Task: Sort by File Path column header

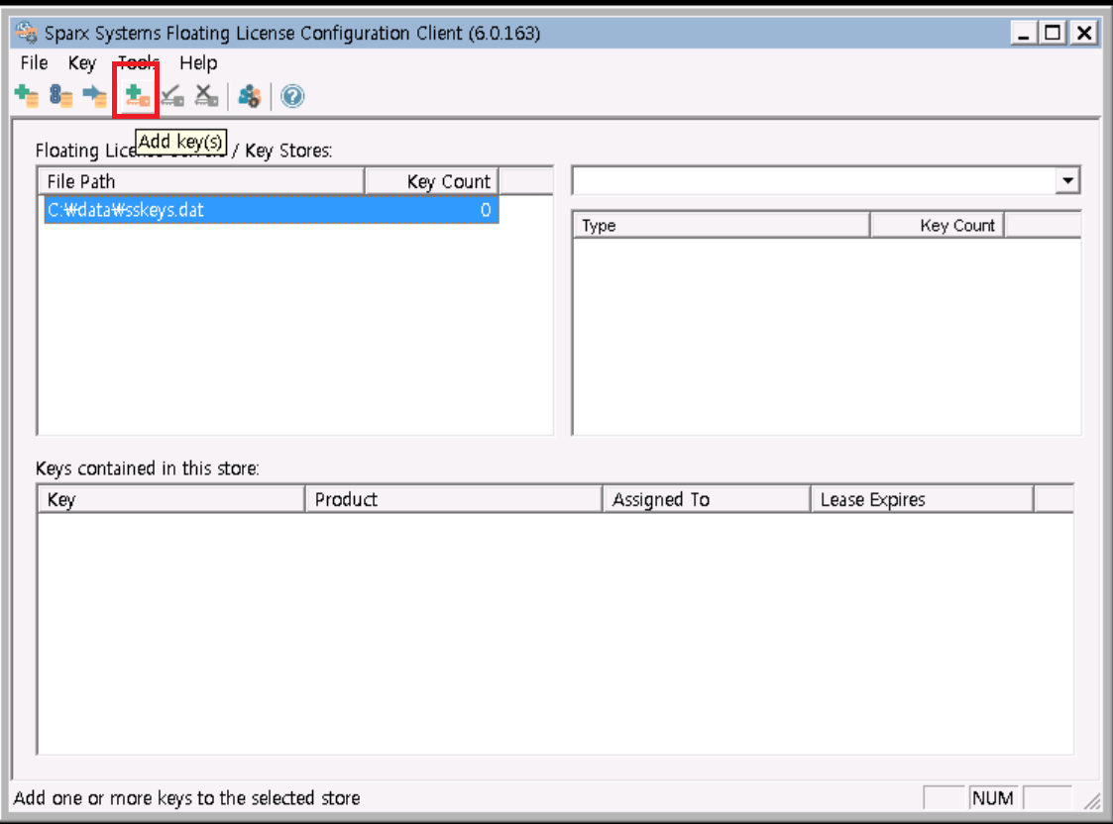Action: click(x=201, y=181)
